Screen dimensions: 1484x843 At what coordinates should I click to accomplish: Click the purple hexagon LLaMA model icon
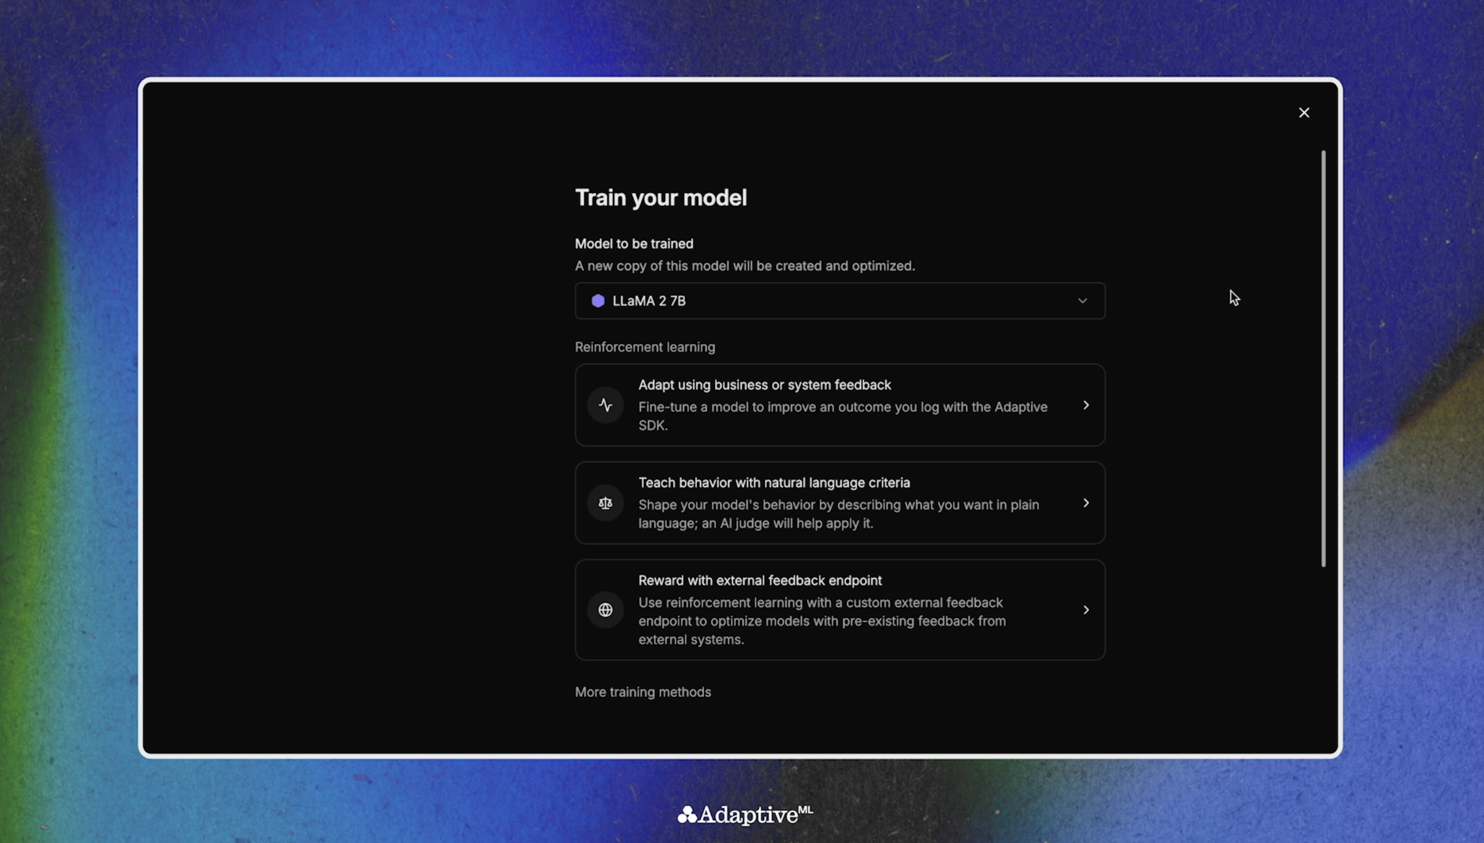(597, 301)
